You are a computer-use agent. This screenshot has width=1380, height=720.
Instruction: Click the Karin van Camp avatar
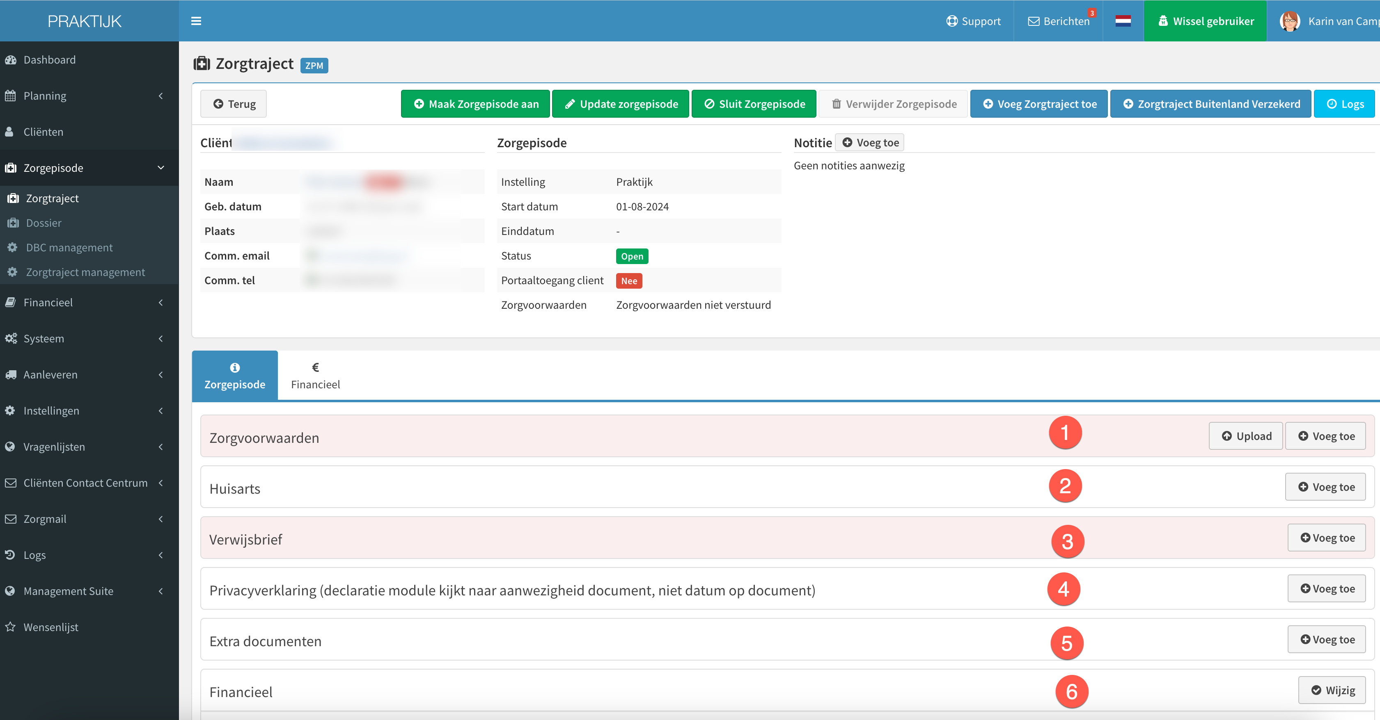(1289, 21)
